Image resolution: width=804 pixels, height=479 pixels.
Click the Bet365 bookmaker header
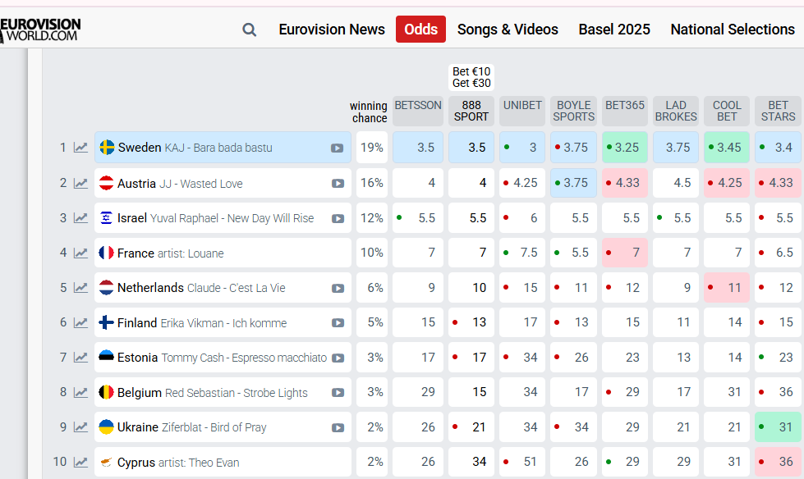(x=625, y=105)
